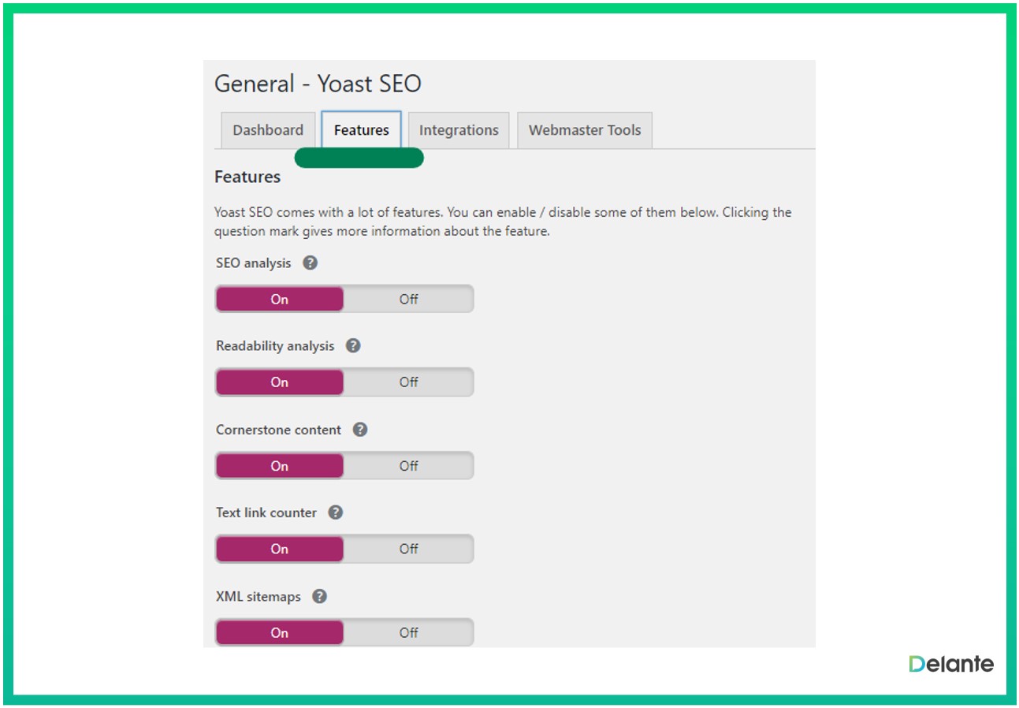Switch Cornerstone content Off
1019x708 pixels.
408,466
